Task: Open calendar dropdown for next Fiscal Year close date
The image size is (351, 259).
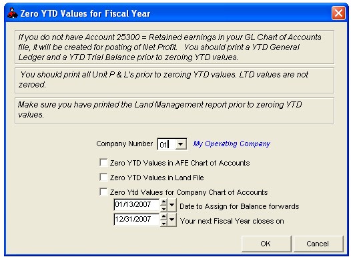Action: [172, 220]
